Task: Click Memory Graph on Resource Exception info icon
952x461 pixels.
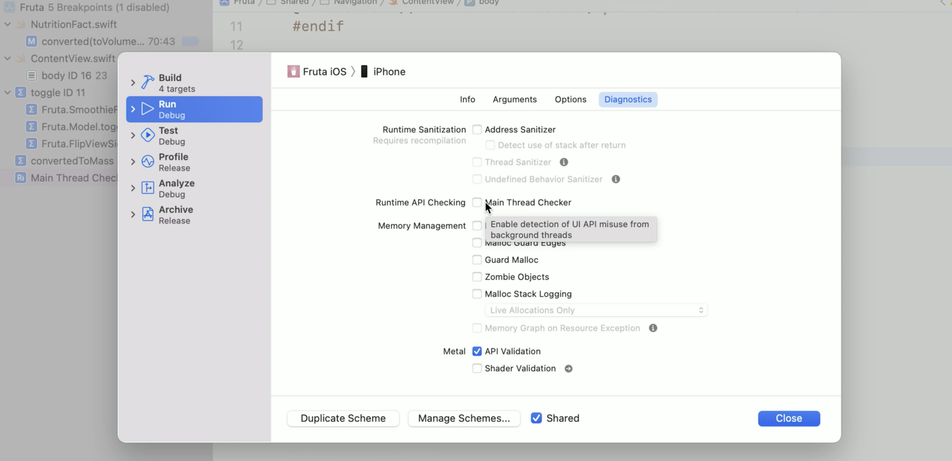Action: (x=653, y=328)
